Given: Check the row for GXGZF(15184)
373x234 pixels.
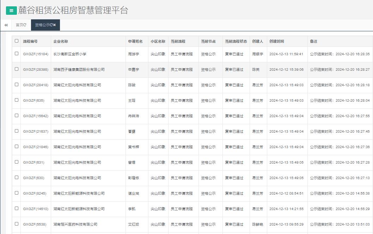Looking at the screenshot, I should (17, 53).
